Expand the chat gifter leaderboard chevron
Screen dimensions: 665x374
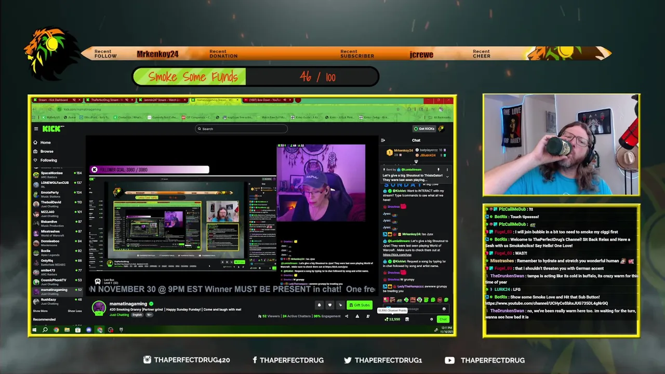(x=416, y=162)
